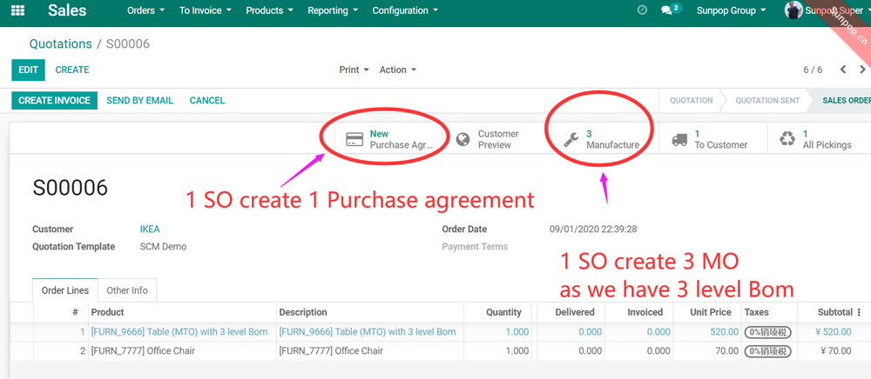
Task: Open the Action dropdown
Action: [x=398, y=70]
